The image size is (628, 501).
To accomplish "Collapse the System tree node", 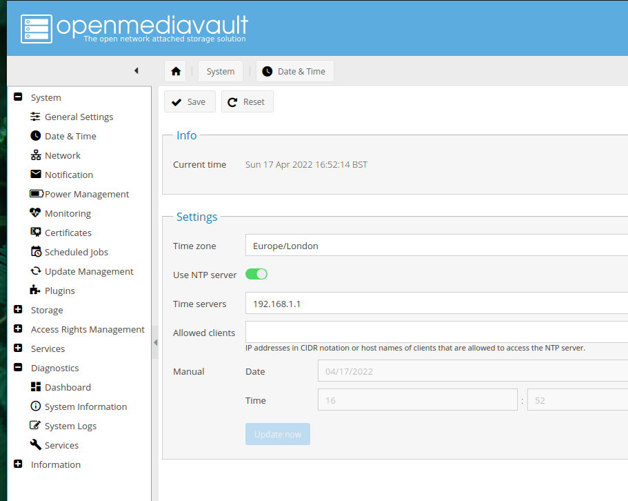I will point(18,97).
